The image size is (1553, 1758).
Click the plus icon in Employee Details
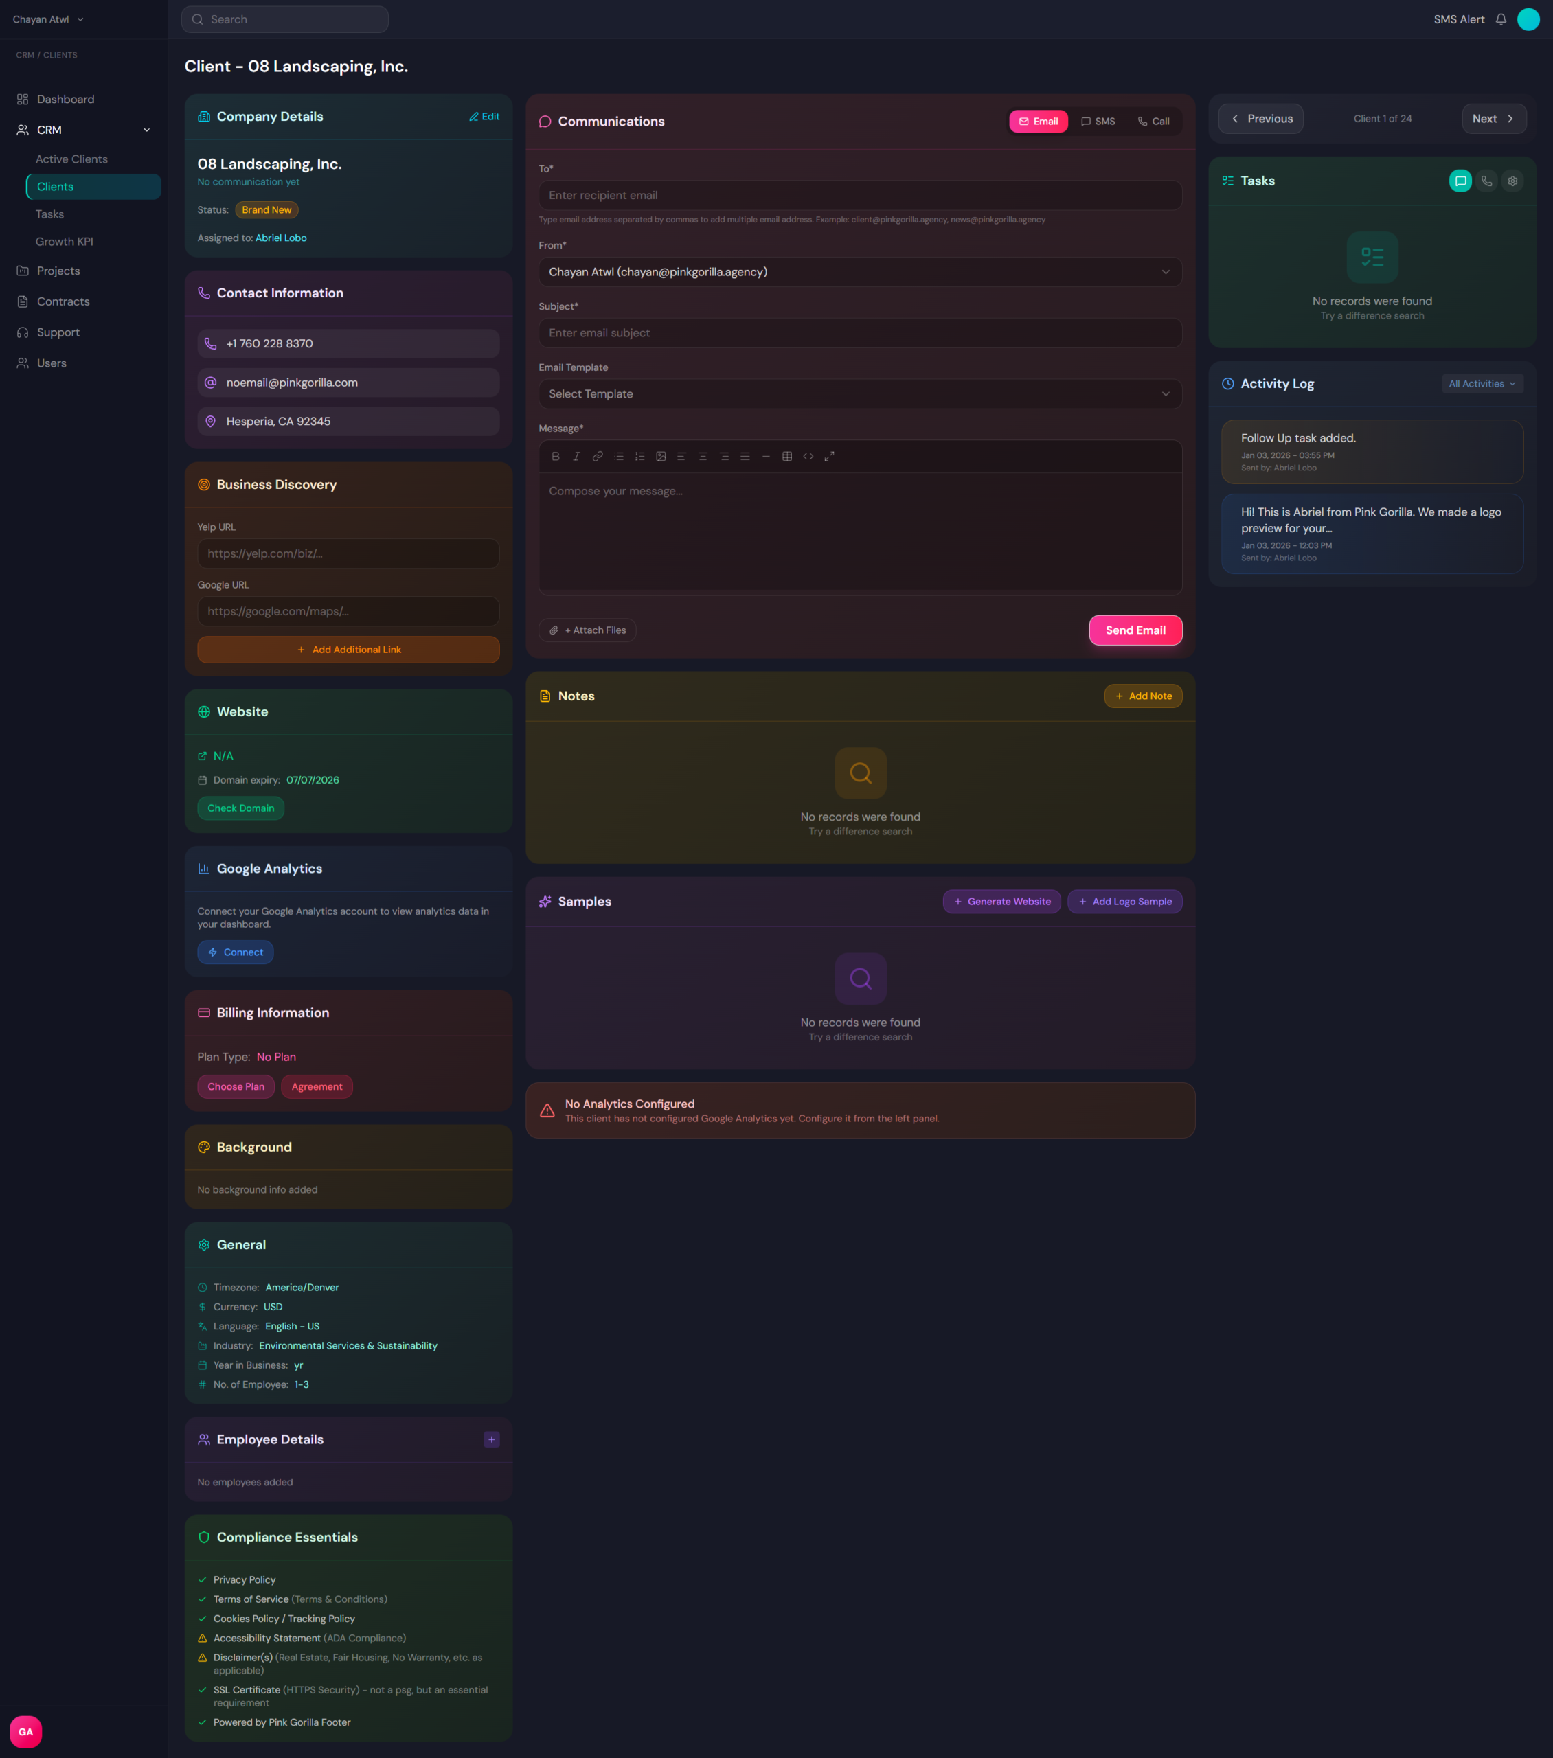491,1440
